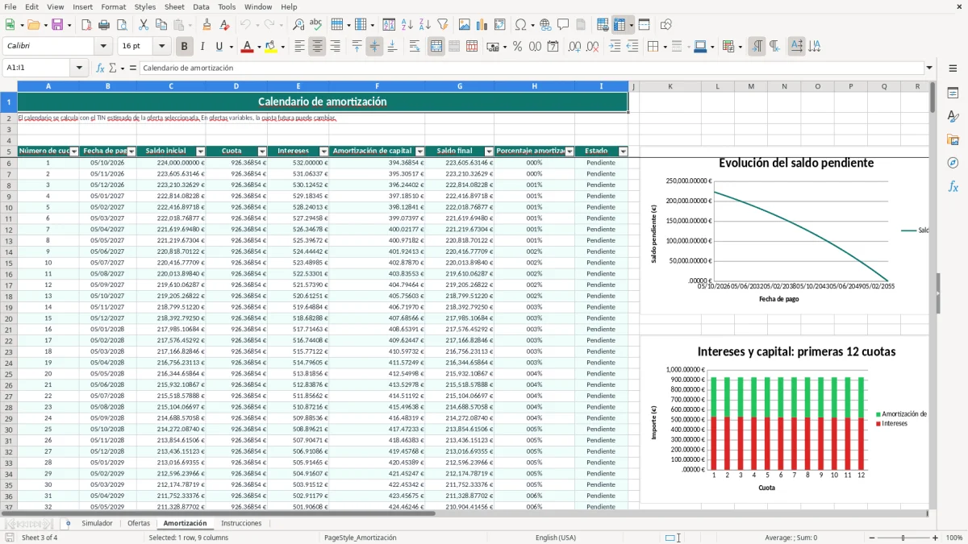Open Function Wizard fx icon

(100, 68)
